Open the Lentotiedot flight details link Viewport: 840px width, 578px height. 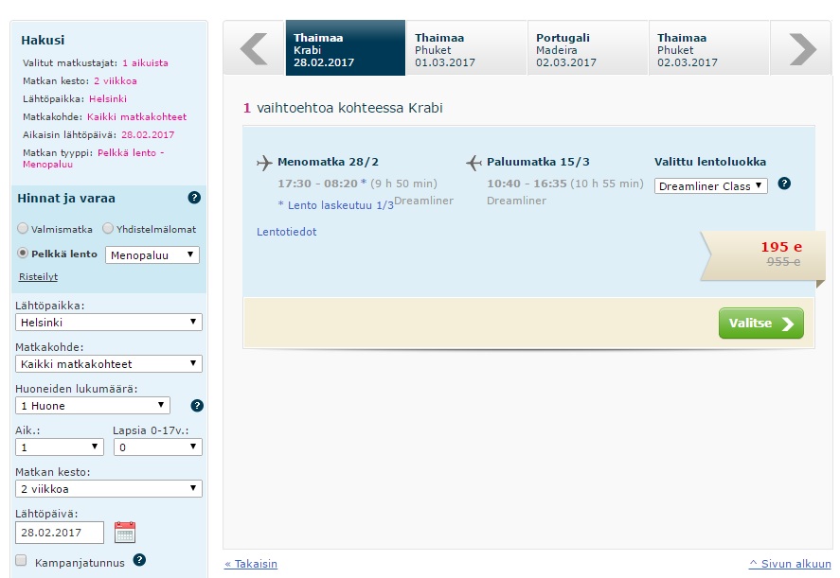coord(287,232)
